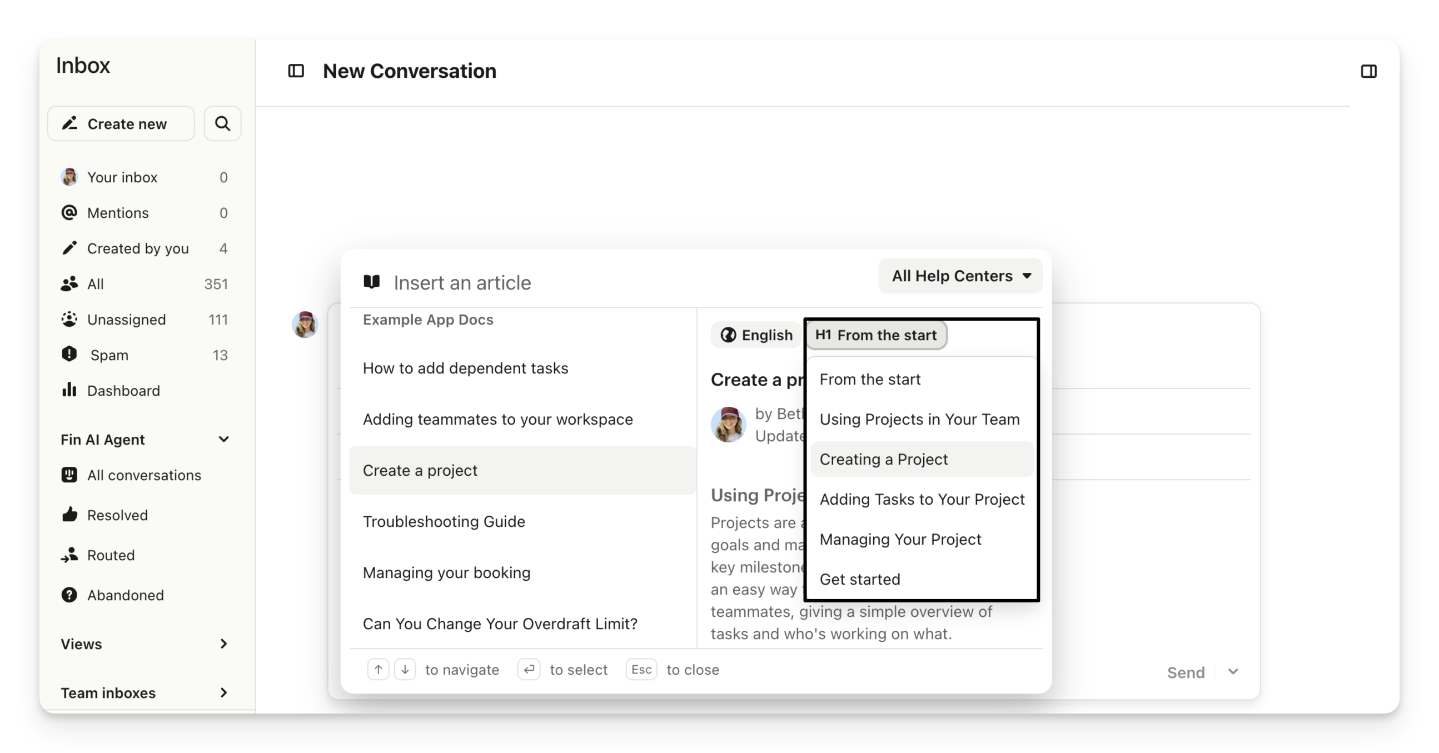This screenshot has height=753, width=1439.
Task: Open Routed conversations
Action: (x=111, y=555)
